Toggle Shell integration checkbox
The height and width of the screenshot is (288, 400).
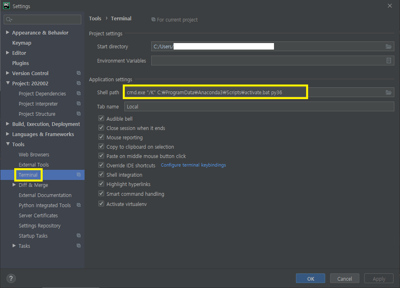tap(101, 174)
